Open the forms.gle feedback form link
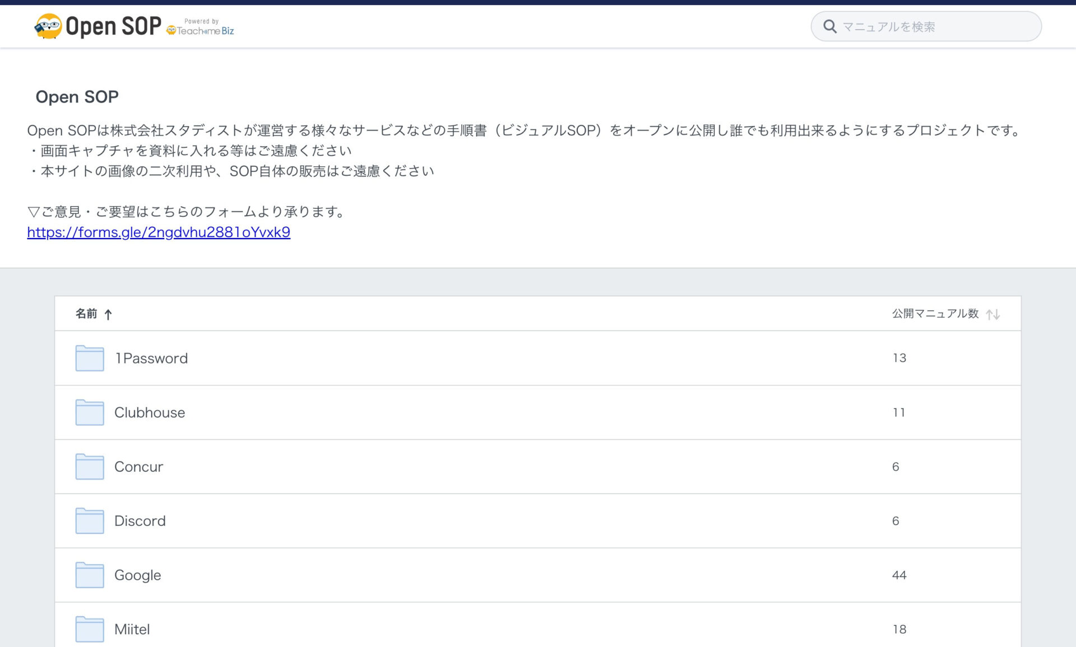The height and width of the screenshot is (647, 1076). click(159, 232)
